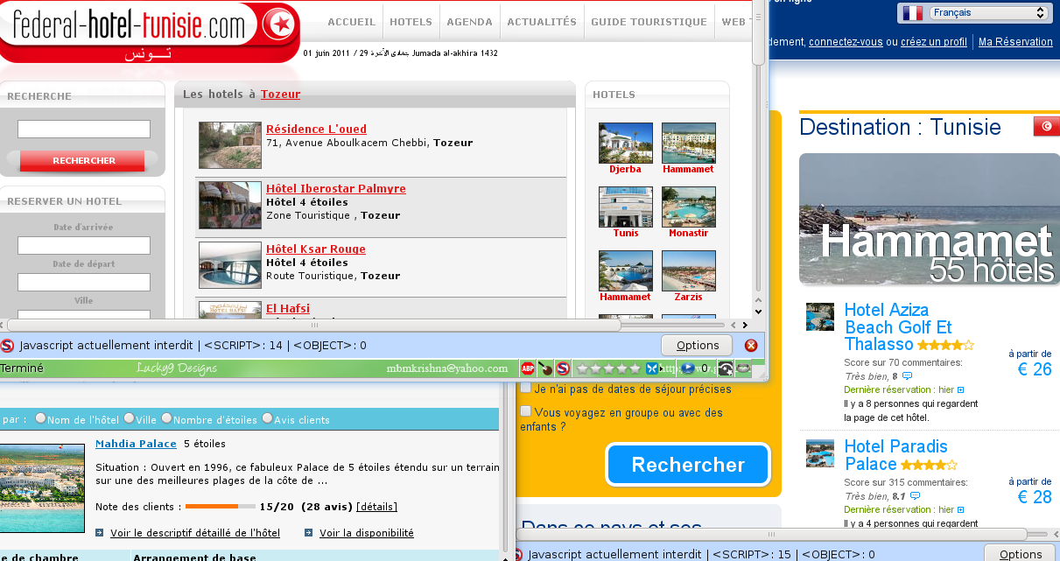Viewport: 1060px width, 561px height.
Task: Open the top-row Hammamet hotel thumbnail beside Djerba
Action: click(x=689, y=143)
